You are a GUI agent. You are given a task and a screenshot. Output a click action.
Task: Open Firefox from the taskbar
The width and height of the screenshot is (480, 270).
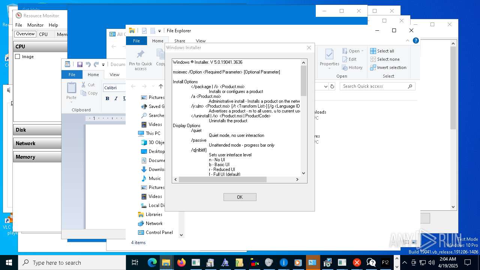[x=181, y=262]
